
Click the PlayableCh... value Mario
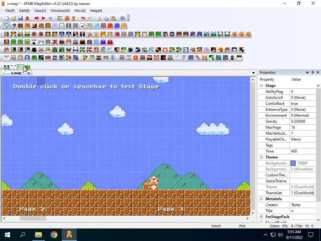click(x=303, y=139)
